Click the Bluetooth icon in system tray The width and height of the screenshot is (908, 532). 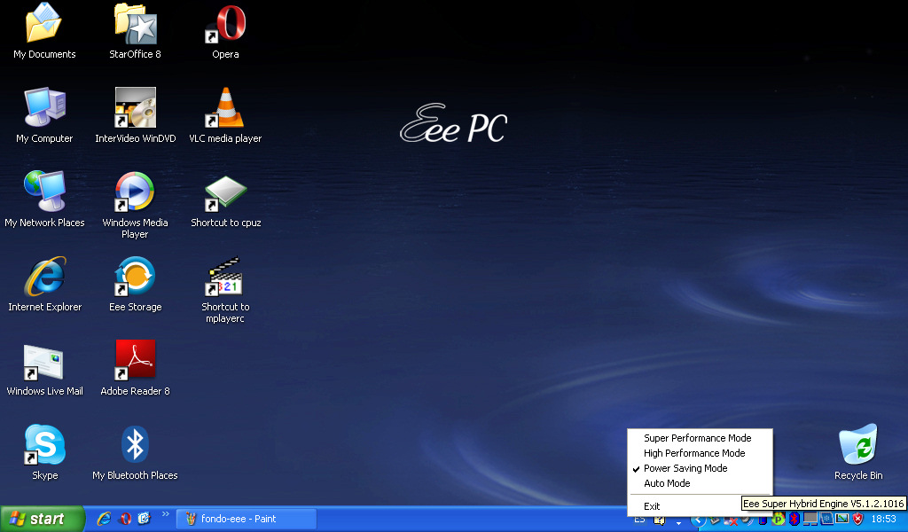pos(794,519)
